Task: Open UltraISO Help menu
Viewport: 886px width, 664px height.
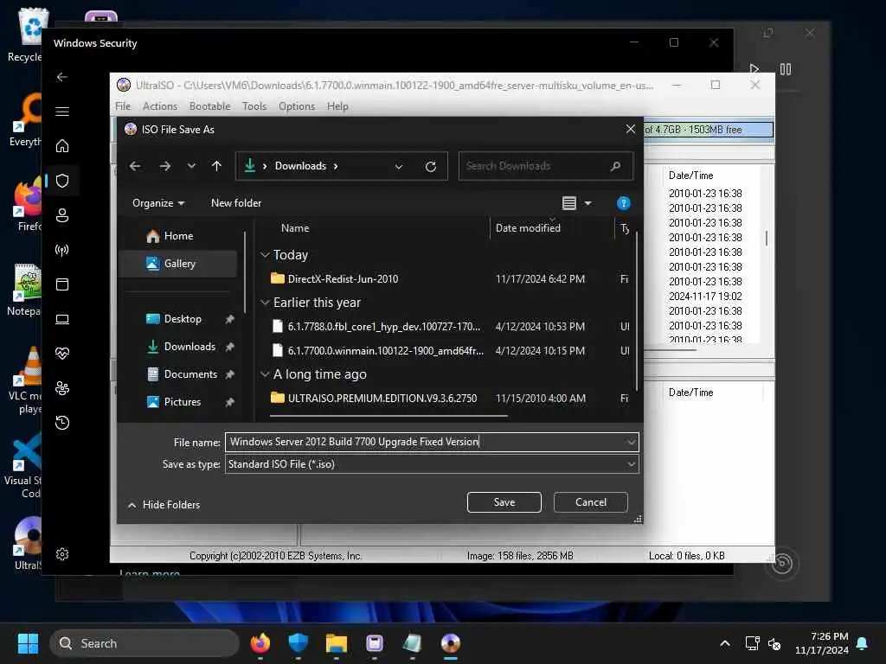Action: [x=337, y=106]
